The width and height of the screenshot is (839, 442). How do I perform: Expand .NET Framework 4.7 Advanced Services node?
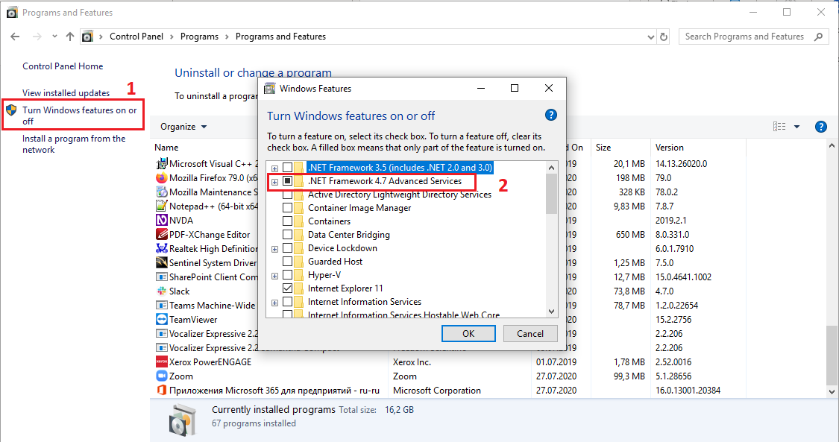pyautogui.click(x=274, y=182)
